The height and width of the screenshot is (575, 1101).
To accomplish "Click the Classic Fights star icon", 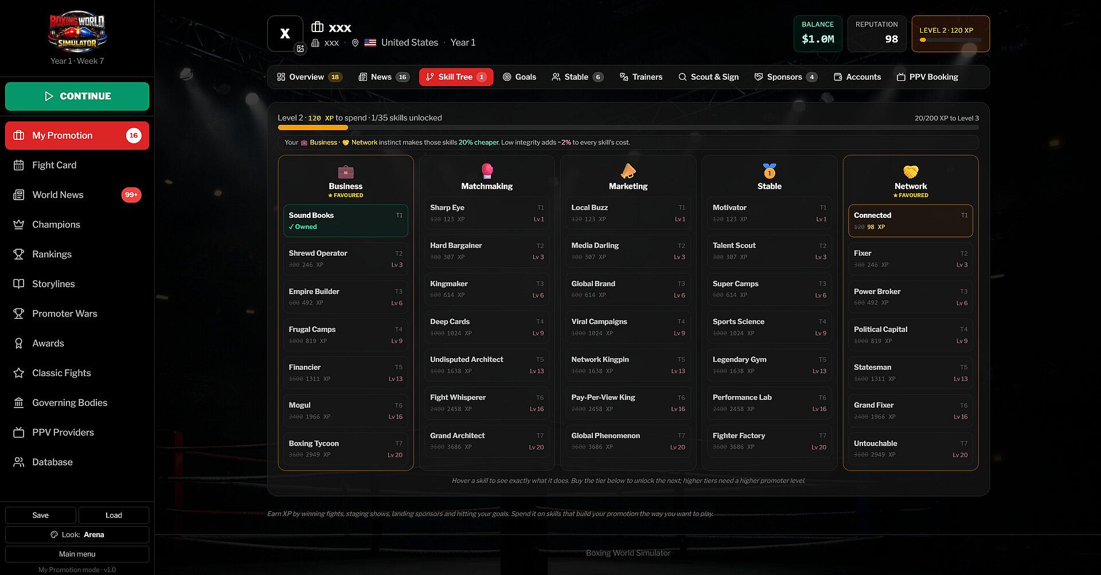I will pos(19,373).
